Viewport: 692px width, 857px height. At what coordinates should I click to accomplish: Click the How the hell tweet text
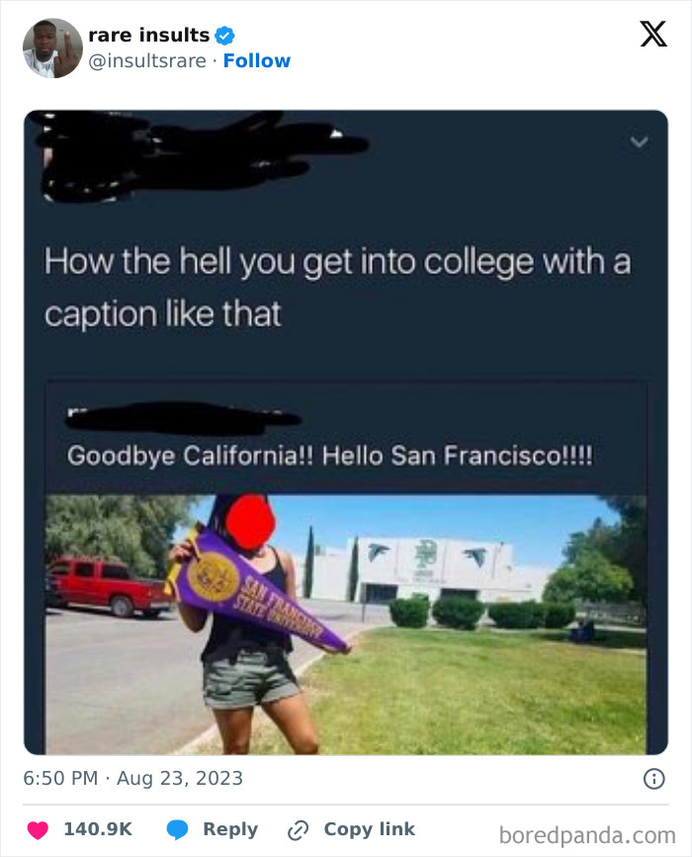pyautogui.click(x=337, y=288)
